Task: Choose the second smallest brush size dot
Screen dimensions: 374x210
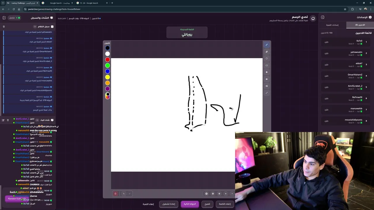Action: coord(226,194)
